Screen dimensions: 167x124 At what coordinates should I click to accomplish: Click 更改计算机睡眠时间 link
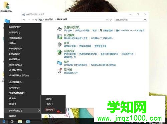pyautogui.click(x=109, y=54)
